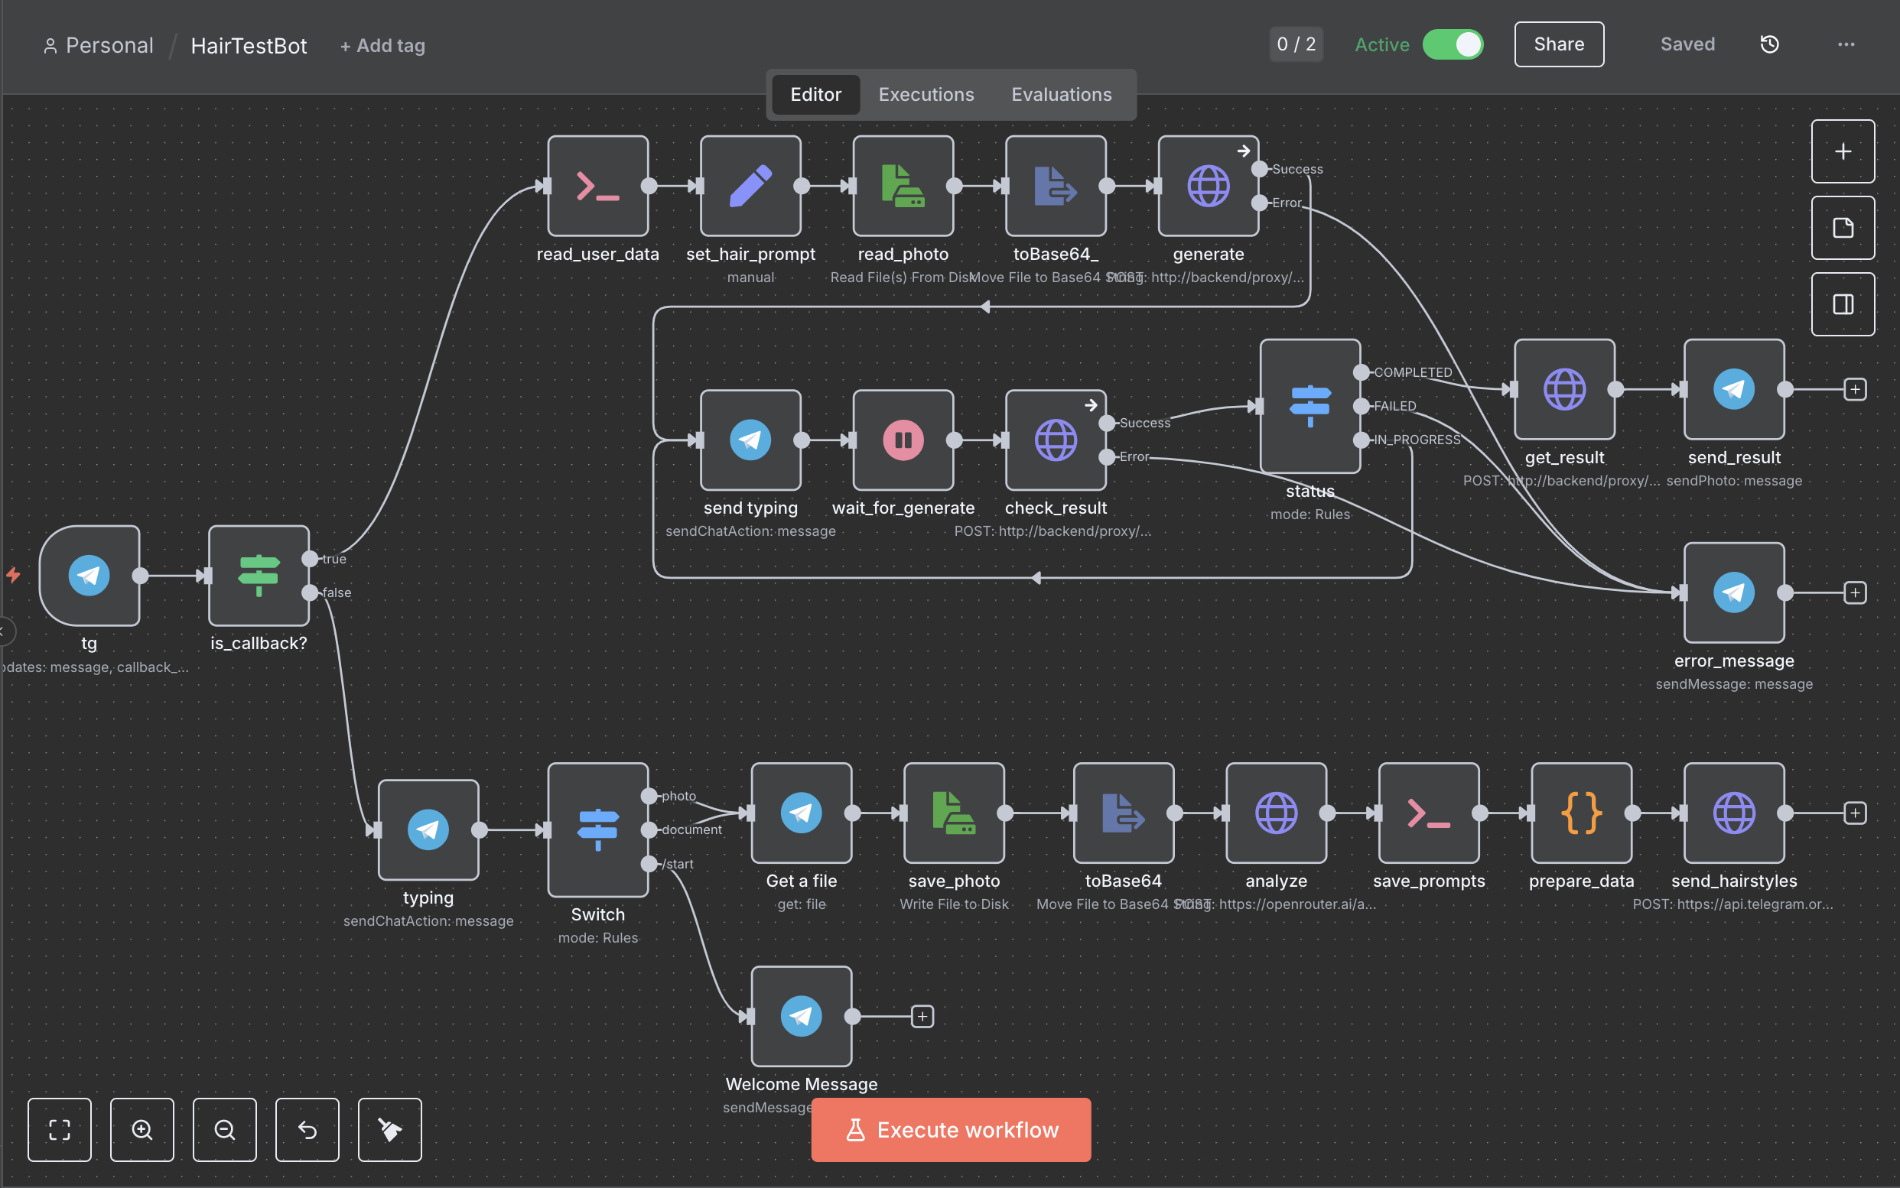Image resolution: width=1900 pixels, height=1188 pixels.
Task: Expand output plus after send_result node
Action: point(1854,389)
